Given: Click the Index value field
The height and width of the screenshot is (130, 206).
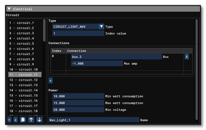Looking at the screenshot, I should point(78,33).
